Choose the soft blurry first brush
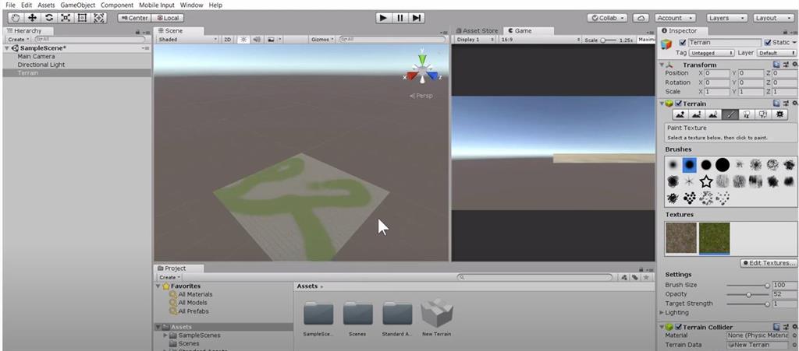Screen dimensions: 799x351 tap(673, 164)
